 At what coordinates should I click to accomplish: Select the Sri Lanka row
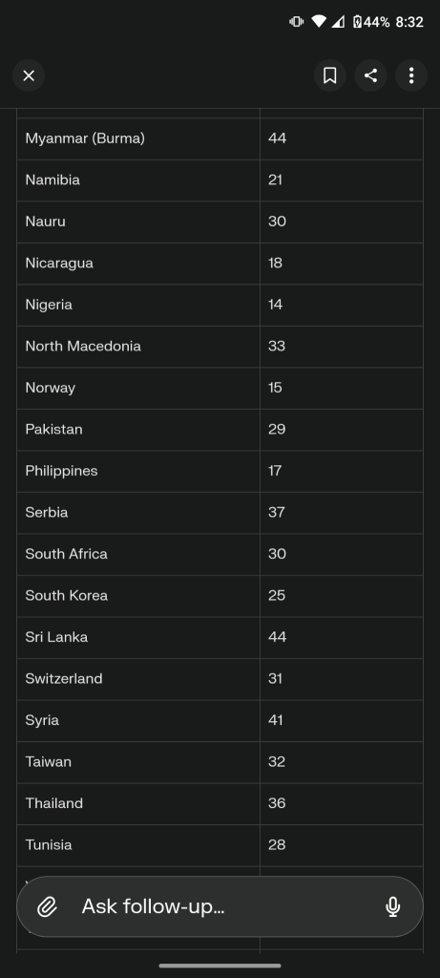click(220, 637)
